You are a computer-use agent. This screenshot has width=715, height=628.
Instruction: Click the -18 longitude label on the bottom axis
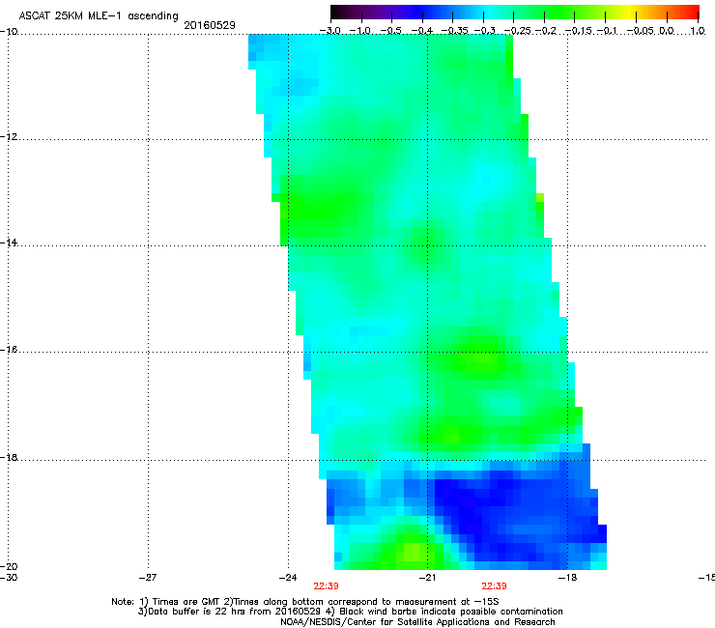(x=567, y=578)
